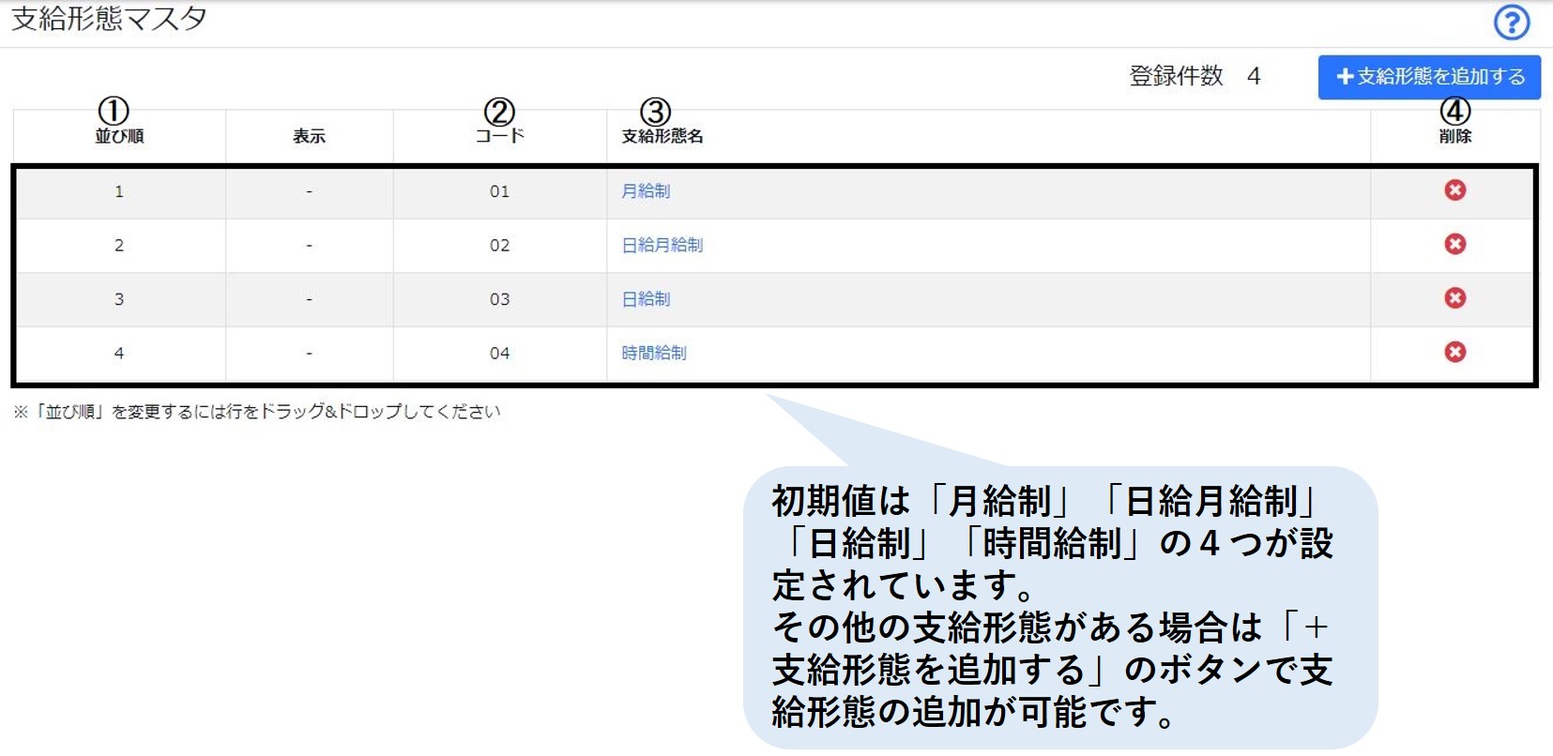
Task: Delete the 月給制 row
Action: coord(1454,190)
